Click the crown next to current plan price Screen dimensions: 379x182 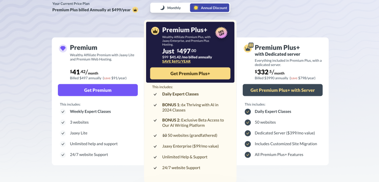[135, 10]
